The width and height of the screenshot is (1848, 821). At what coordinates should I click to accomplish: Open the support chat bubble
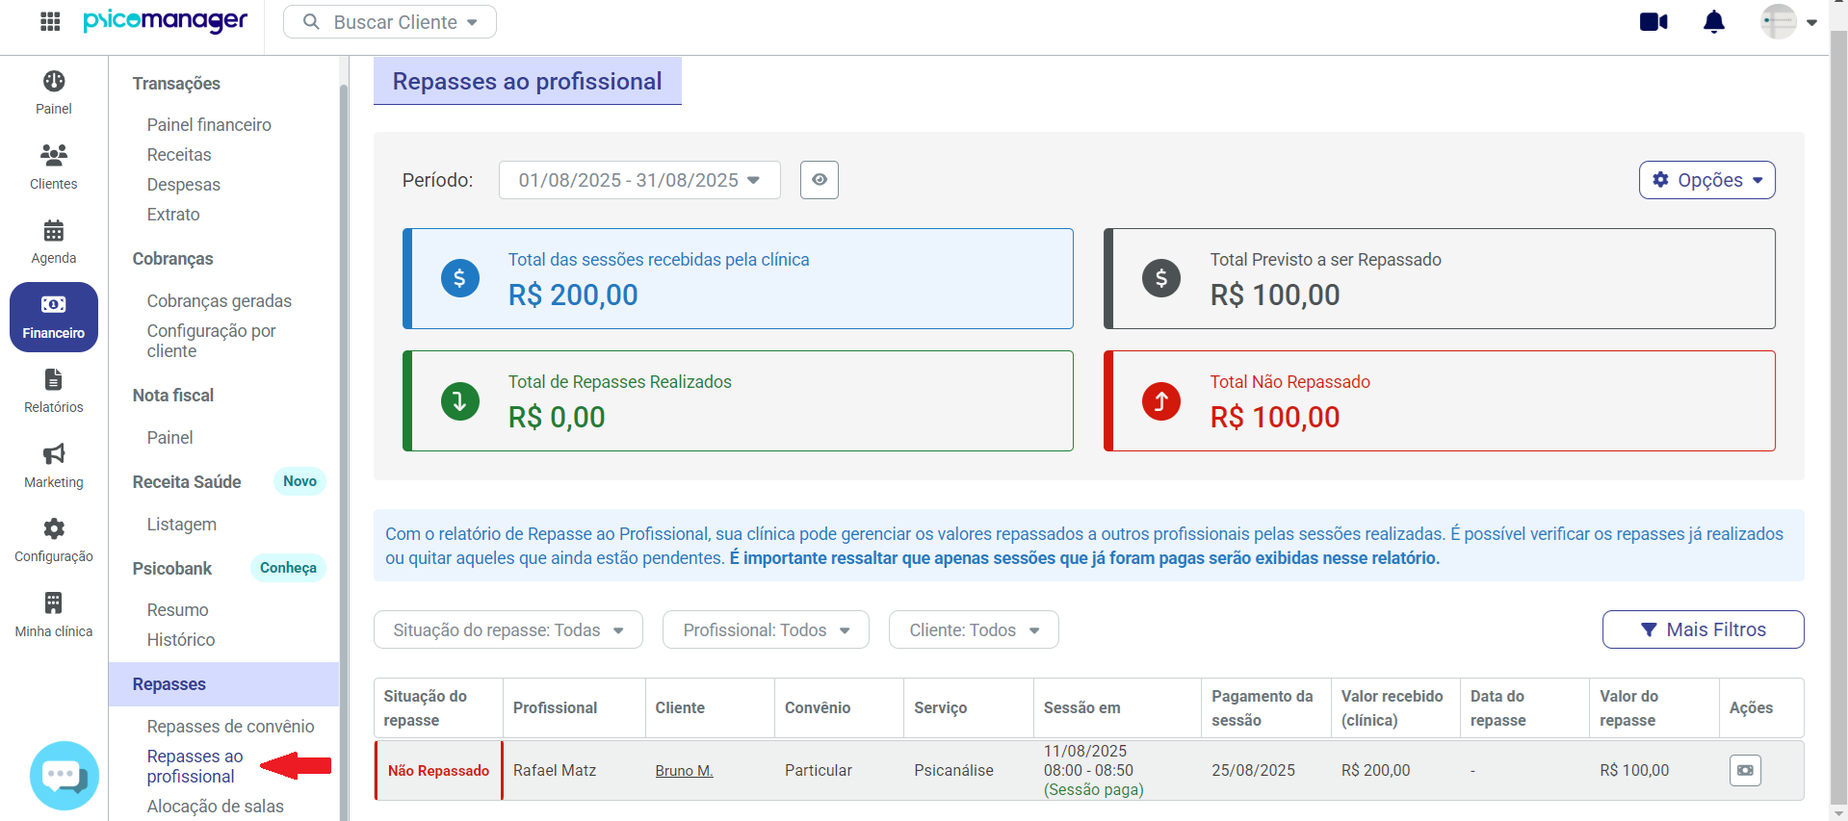tap(65, 775)
